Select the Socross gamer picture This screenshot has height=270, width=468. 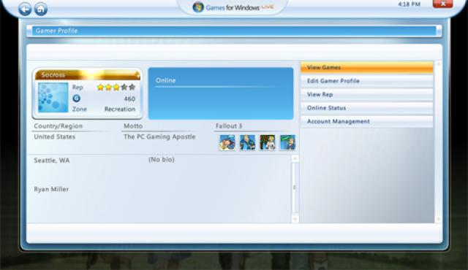tap(53, 98)
